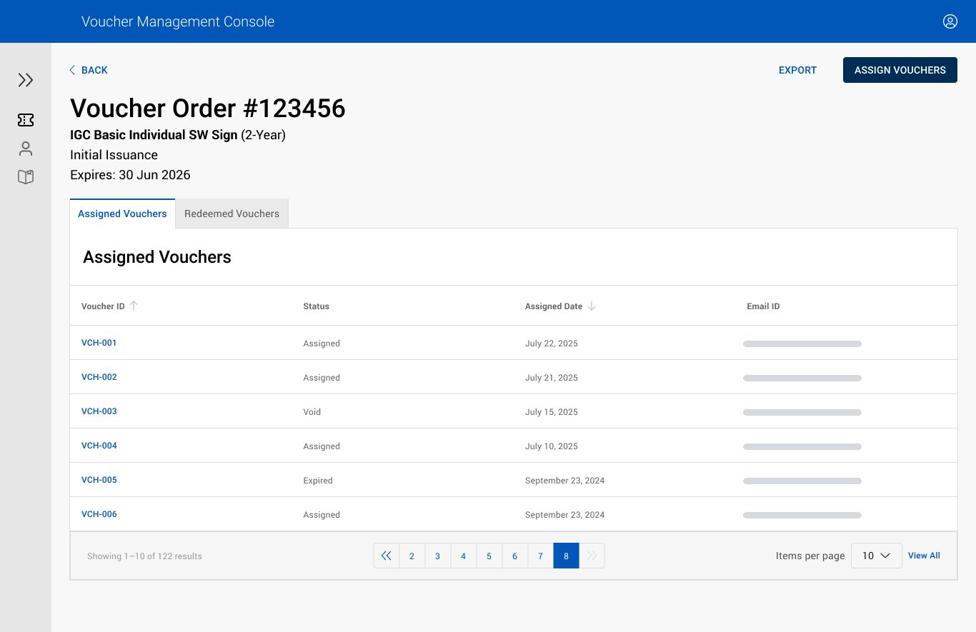The image size is (976, 632).
Task: Go back using the BACK link
Action: (x=89, y=70)
